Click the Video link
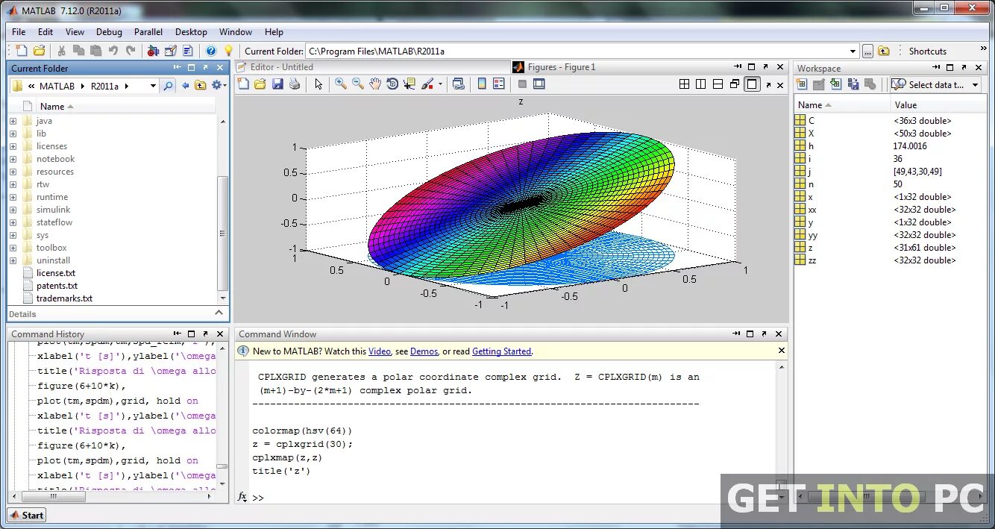995x529 pixels. 379,351
